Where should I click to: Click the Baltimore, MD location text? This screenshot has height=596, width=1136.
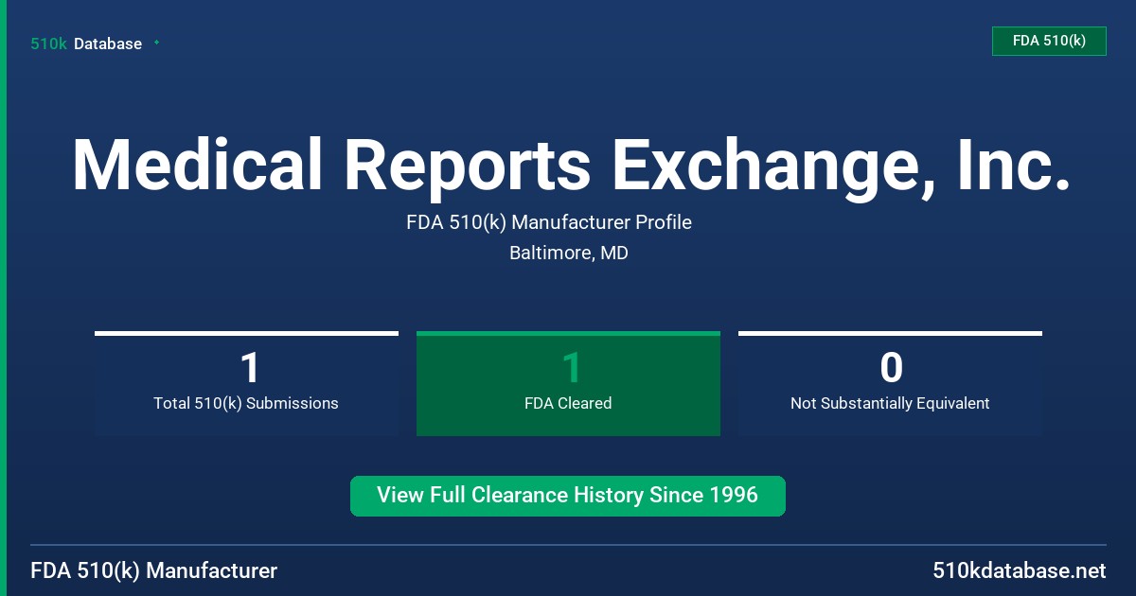pyautogui.click(x=568, y=253)
